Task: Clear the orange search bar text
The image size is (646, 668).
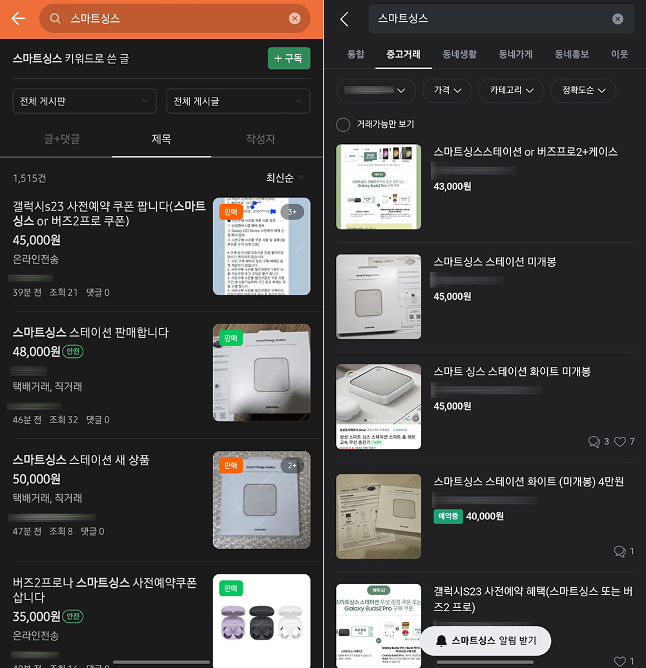Action: (x=295, y=18)
